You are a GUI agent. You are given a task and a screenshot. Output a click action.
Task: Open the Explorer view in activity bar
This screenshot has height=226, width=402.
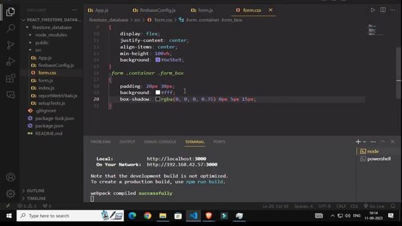tap(10, 12)
